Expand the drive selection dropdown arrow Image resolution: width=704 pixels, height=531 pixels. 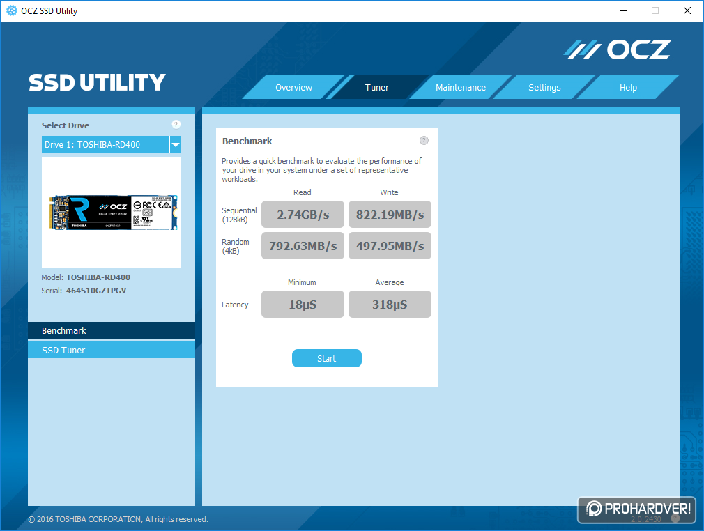point(176,144)
